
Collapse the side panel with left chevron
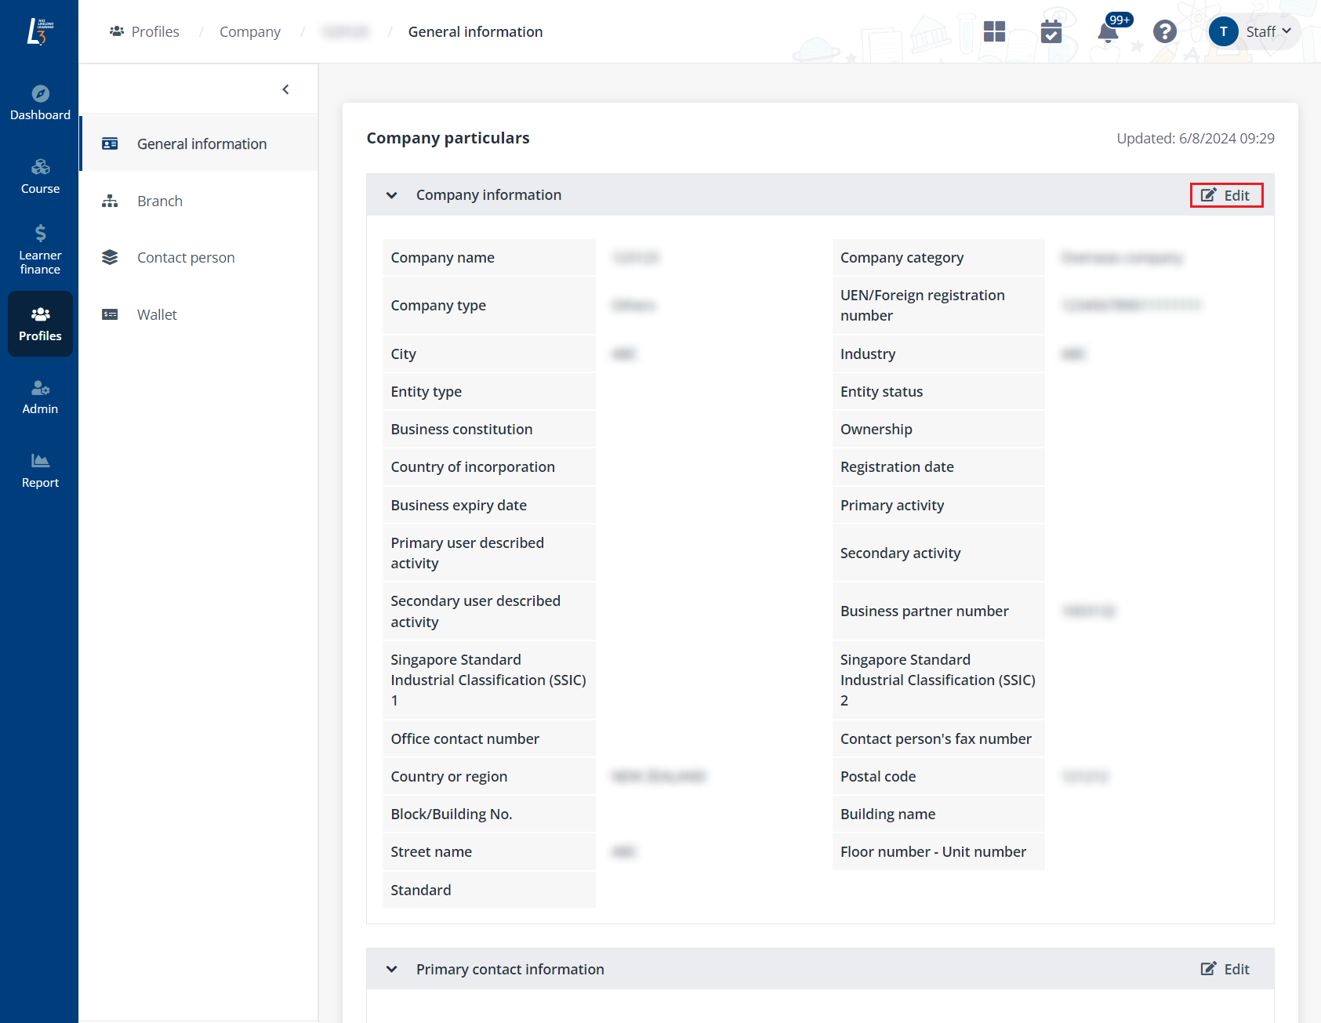pos(285,89)
